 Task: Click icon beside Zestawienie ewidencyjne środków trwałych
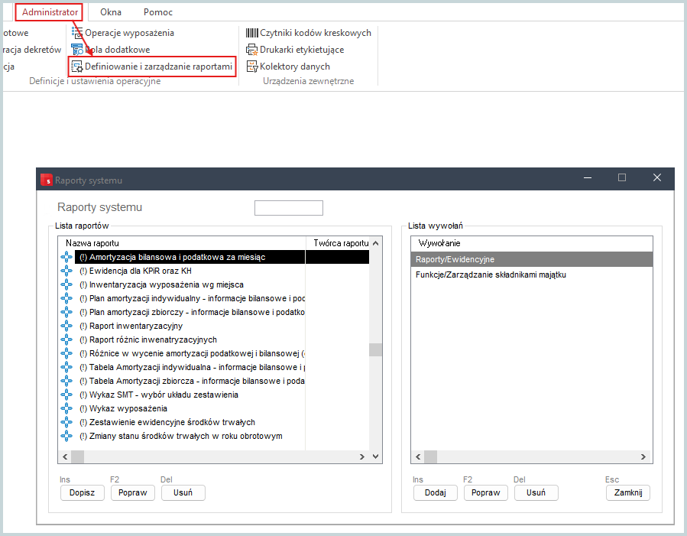66,422
